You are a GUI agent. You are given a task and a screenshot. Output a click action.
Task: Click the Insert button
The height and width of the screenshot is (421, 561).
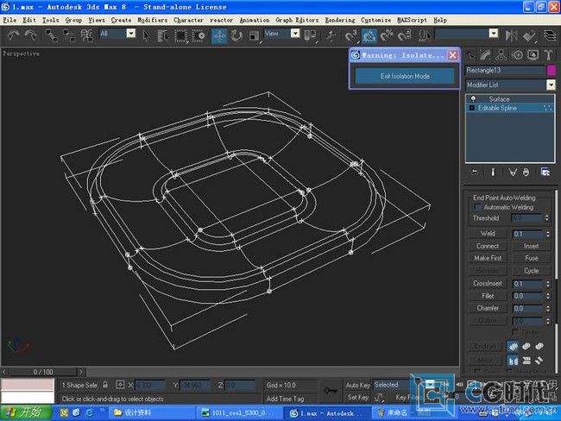(x=532, y=246)
